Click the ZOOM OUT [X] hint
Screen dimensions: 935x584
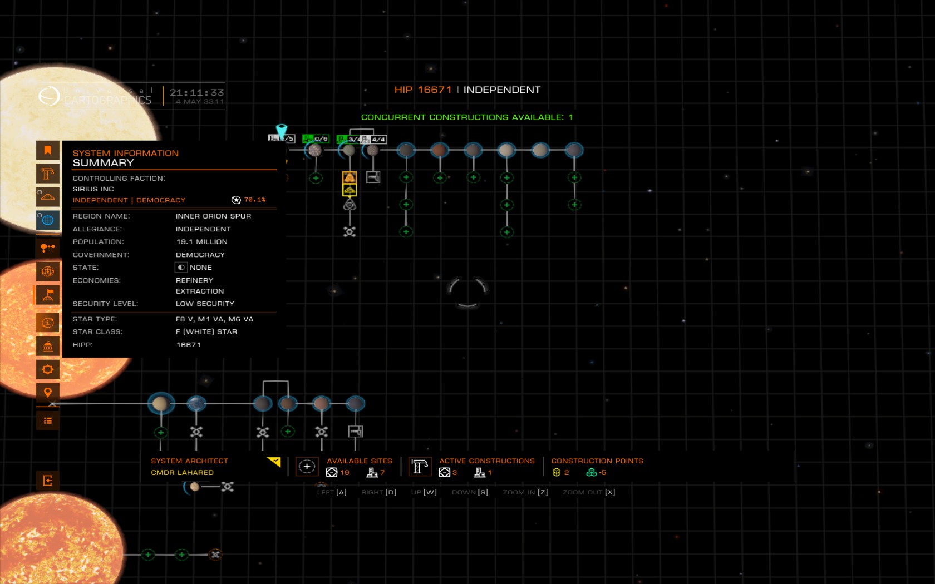(589, 492)
